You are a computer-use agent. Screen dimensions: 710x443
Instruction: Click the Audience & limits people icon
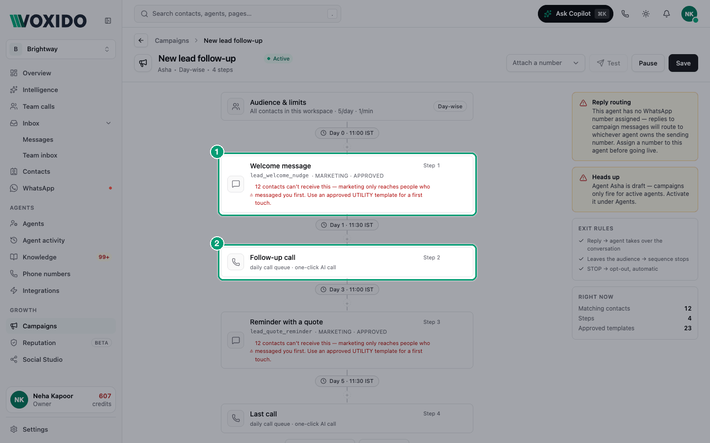coord(236,106)
